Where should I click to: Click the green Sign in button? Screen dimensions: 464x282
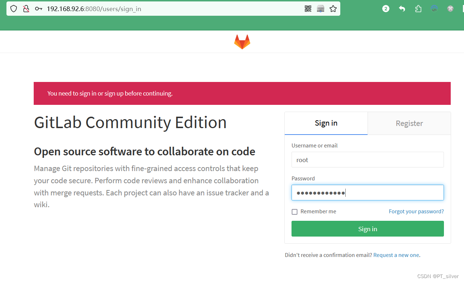point(368,229)
